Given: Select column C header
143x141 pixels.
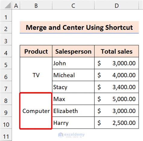Looking at the screenshot, I should (73, 5).
